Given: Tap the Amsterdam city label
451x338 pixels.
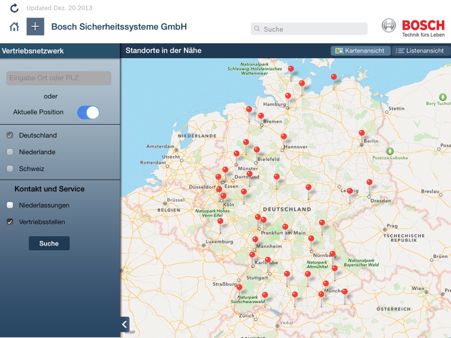Looking at the screenshot, I should pyautogui.click(x=160, y=146).
